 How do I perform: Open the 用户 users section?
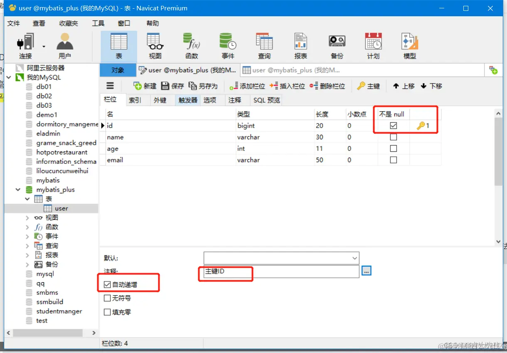pos(64,46)
